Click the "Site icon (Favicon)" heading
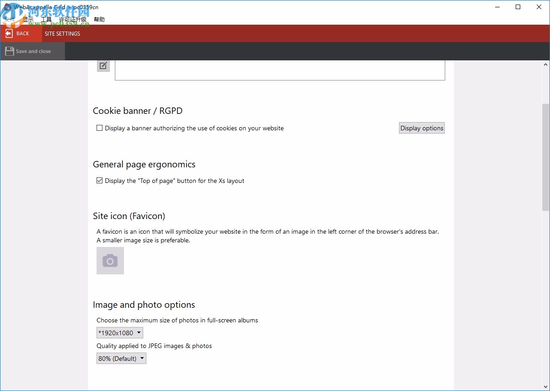550x391 pixels. click(x=129, y=216)
